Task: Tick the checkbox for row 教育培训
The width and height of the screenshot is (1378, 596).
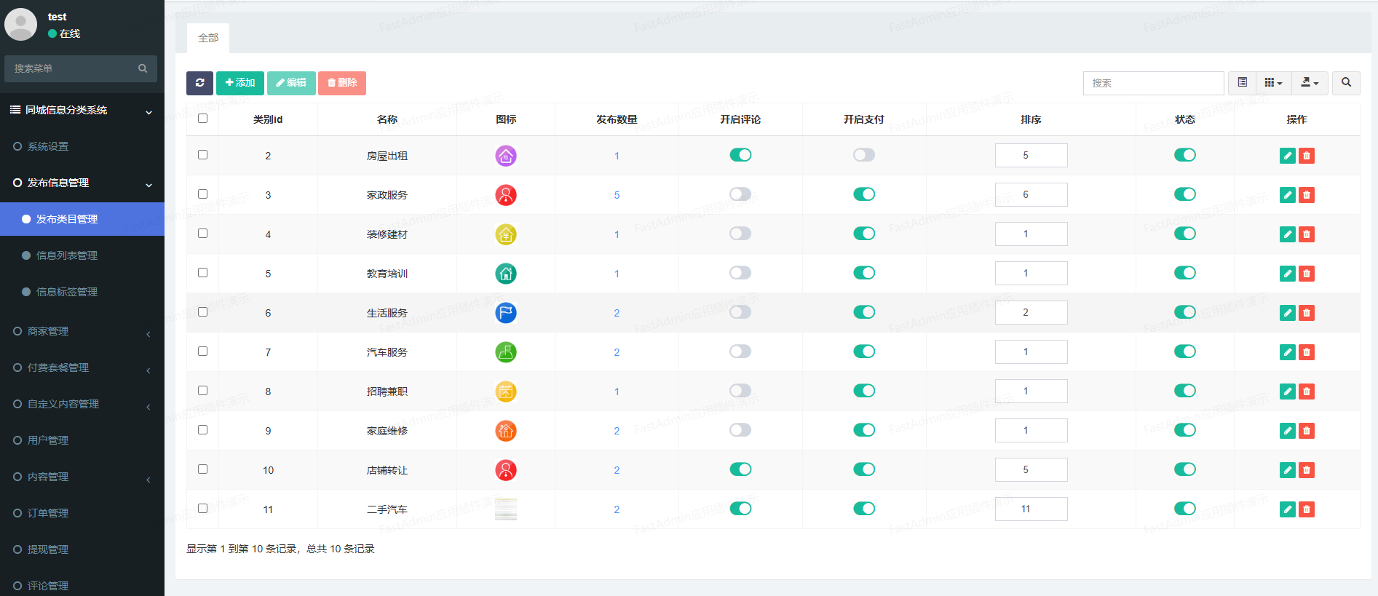Action: point(202,273)
